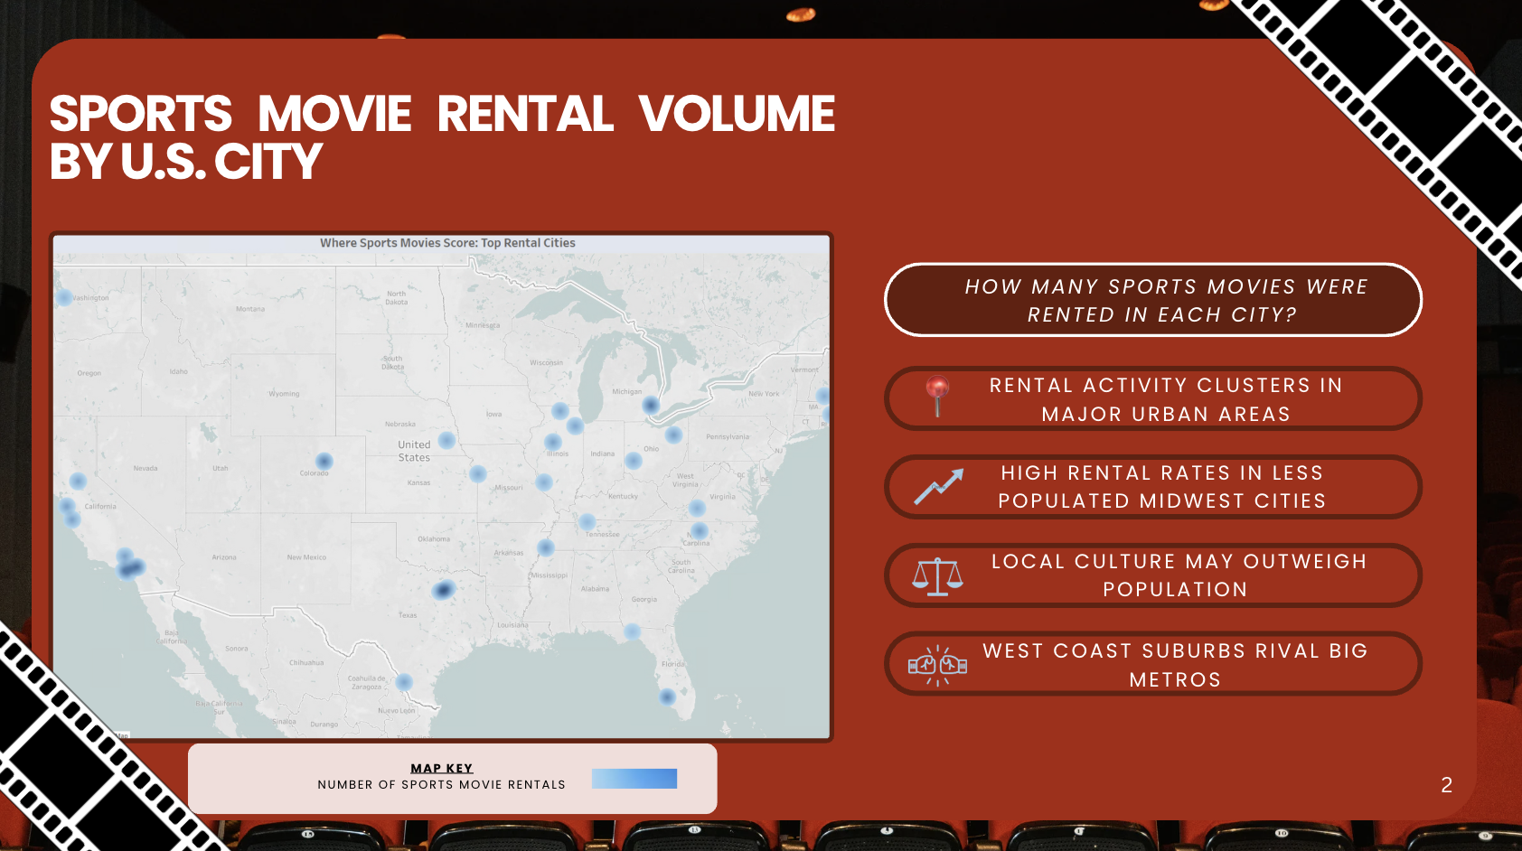Click the blue gradient legend swatch

[634, 779]
